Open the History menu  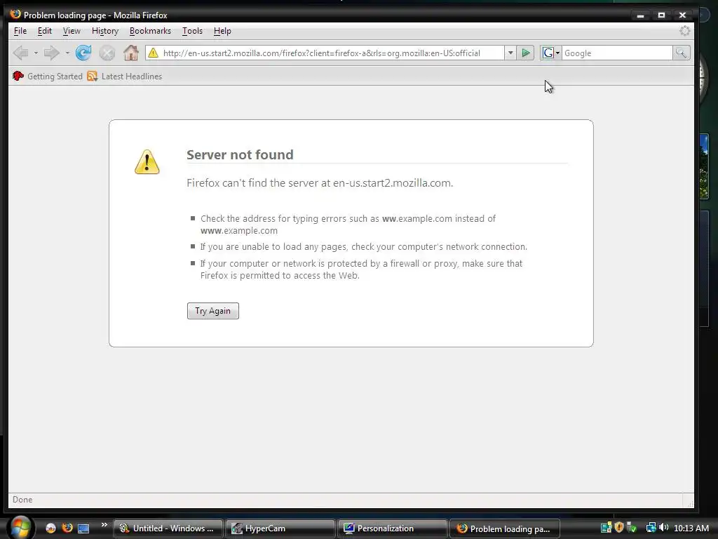105,31
